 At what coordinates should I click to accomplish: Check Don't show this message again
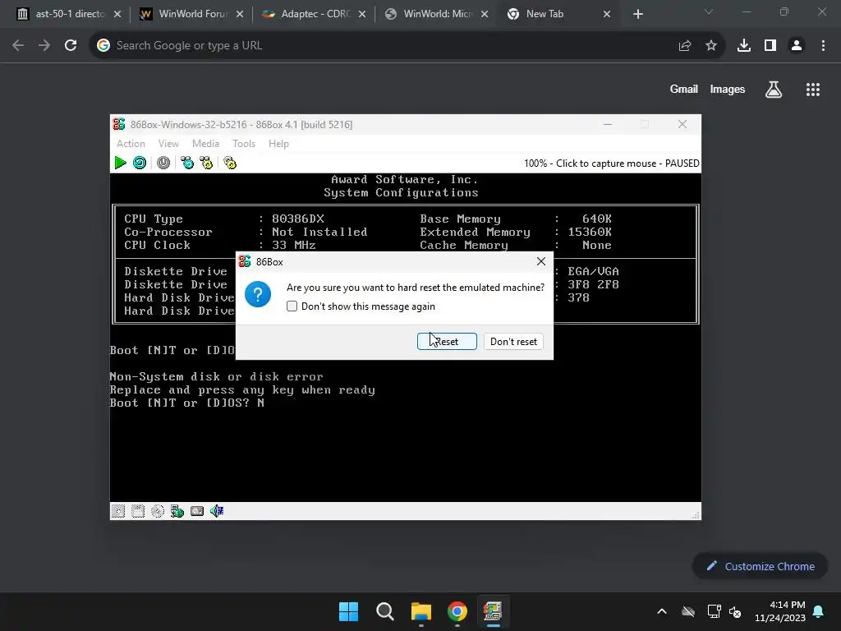click(x=292, y=306)
